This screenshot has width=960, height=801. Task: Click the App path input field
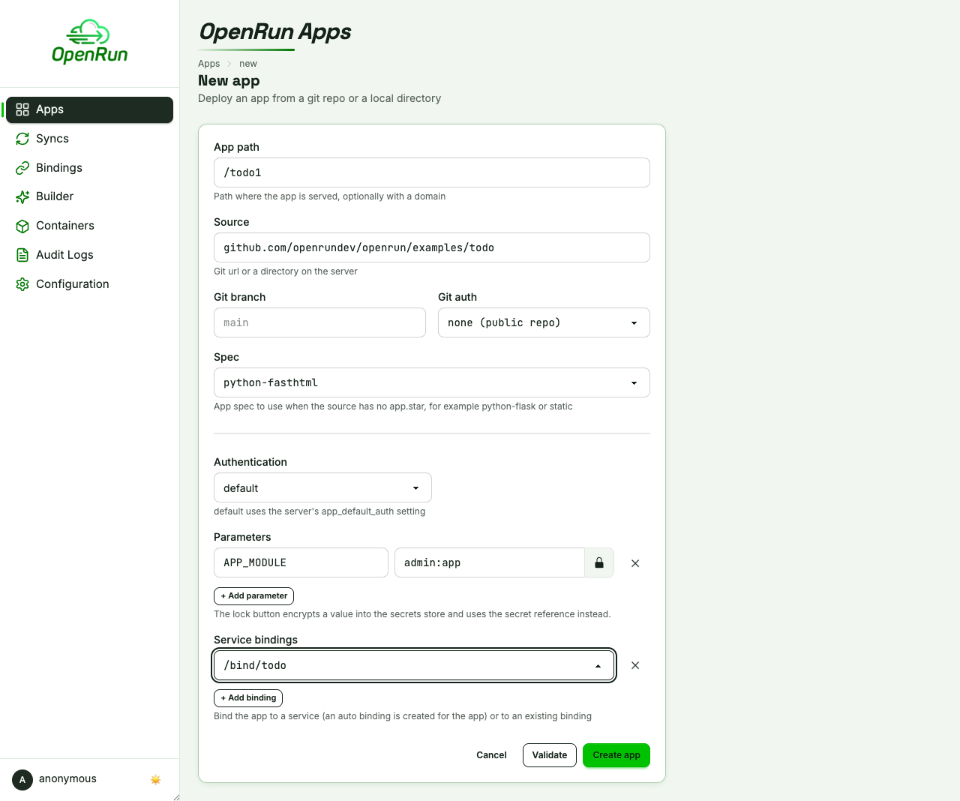click(432, 172)
